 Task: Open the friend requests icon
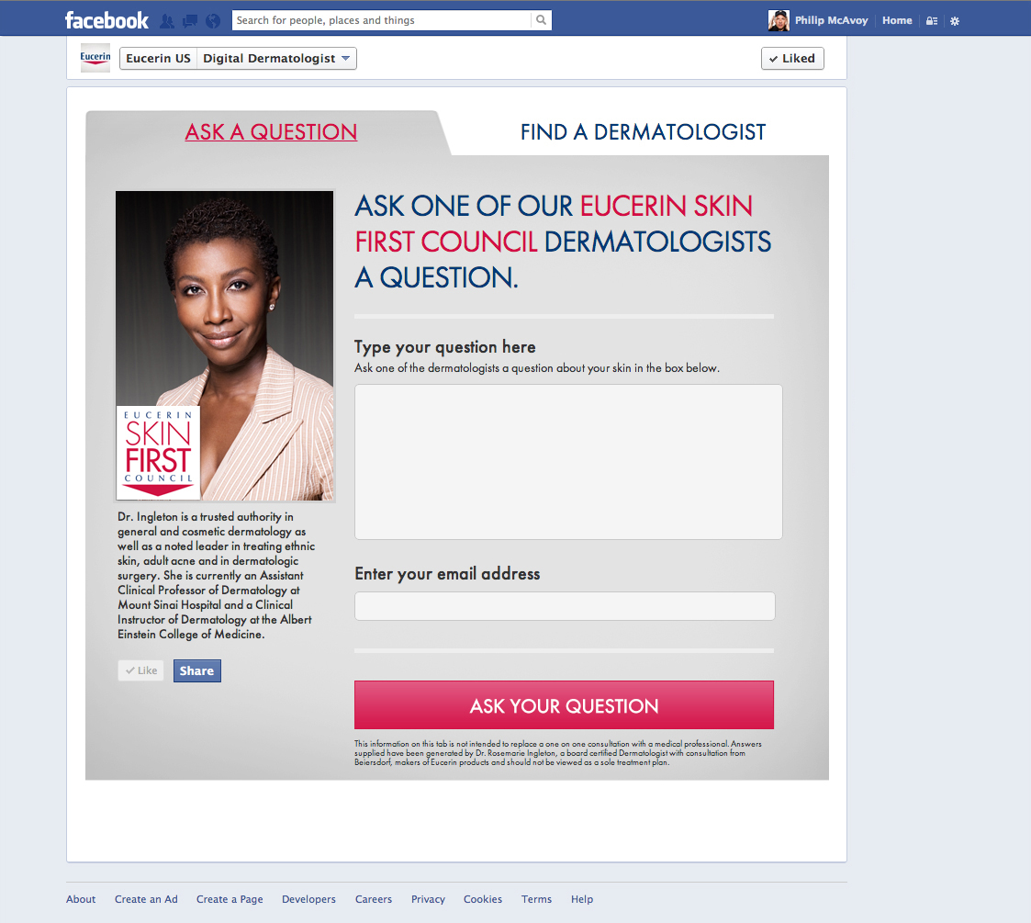pos(167,22)
